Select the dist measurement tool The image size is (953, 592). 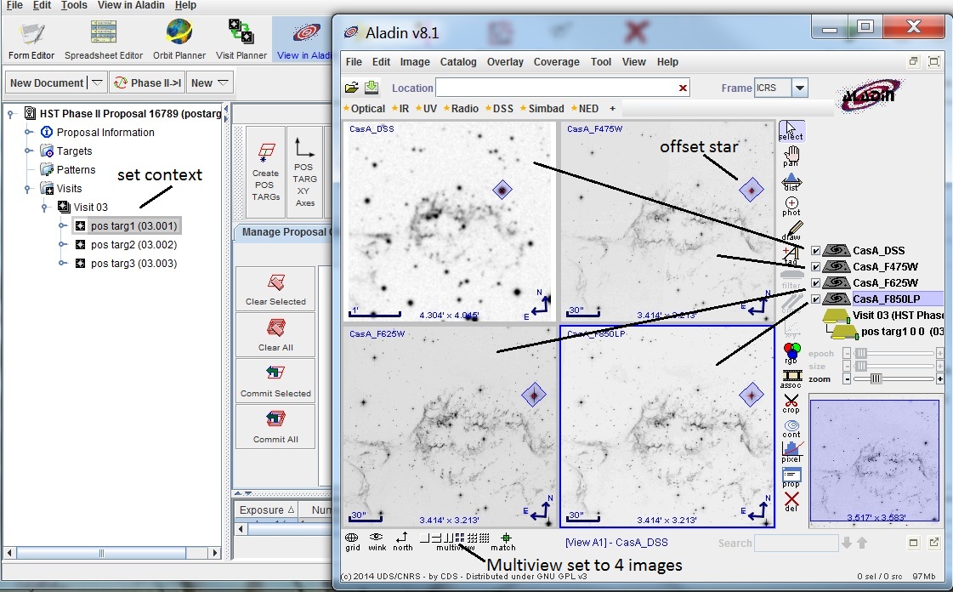[791, 182]
